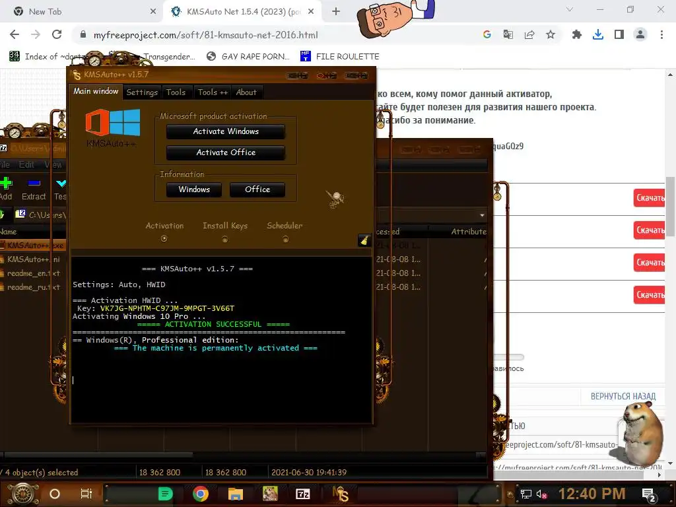Click the 12:40 PM taskbar clock
This screenshot has height=507, width=676.
pyautogui.click(x=592, y=494)
